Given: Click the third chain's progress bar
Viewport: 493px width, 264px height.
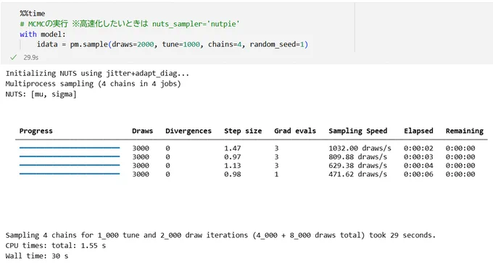Looking at the screenshot, I should click(70, 165).
